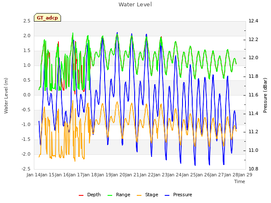Toggle the Range legend entry
Image resolution: width=271 pixels, height=203 pixels.
coord(119,195)
